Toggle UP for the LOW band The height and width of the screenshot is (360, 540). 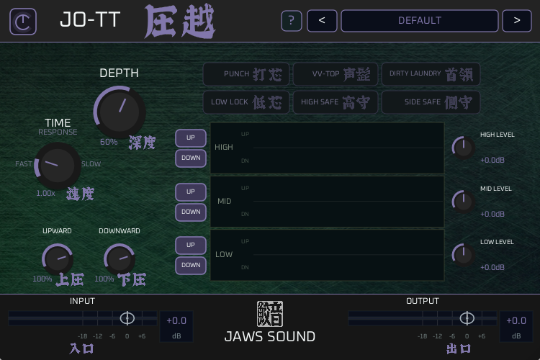(x=191, y=246)
